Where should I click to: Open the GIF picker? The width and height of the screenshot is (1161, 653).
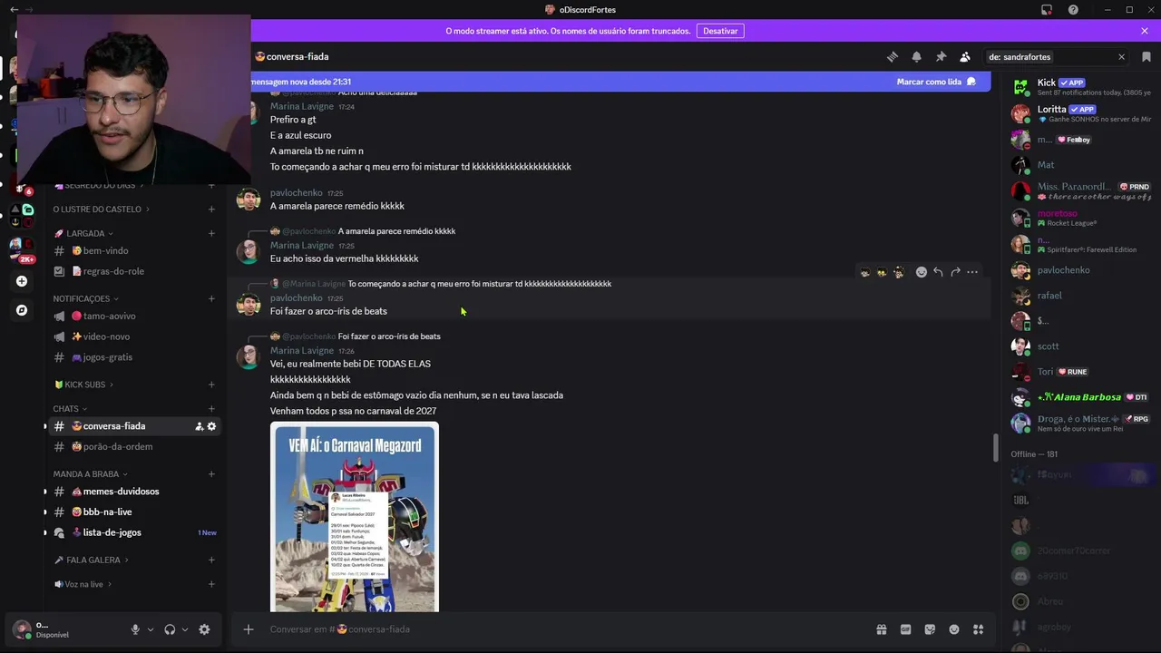[905, 629]
